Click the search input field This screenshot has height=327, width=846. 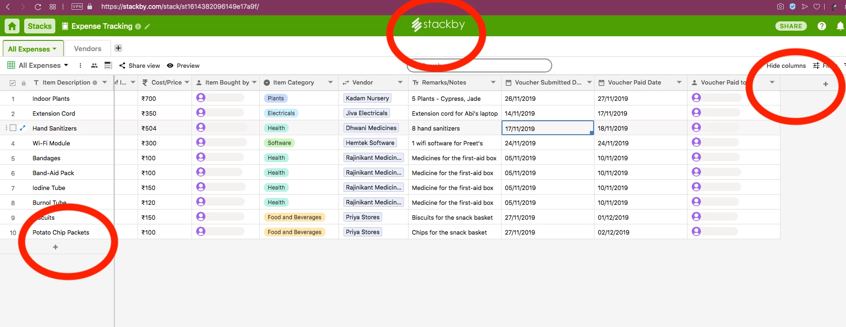click(x=479, y=65)
